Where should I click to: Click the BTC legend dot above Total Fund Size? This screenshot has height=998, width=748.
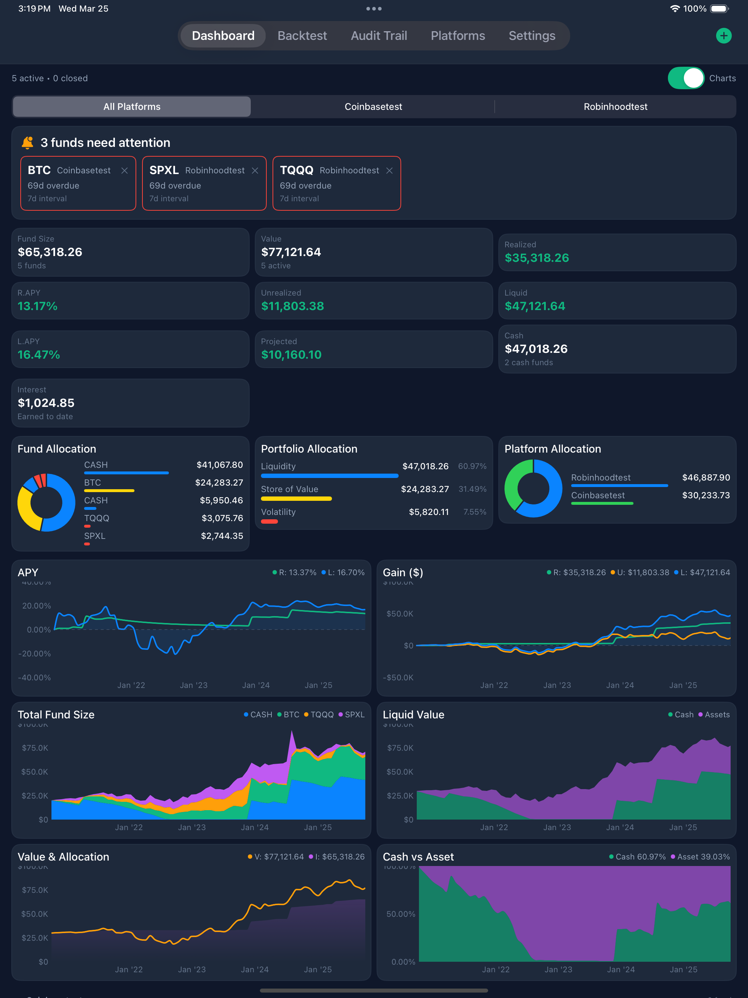pos(280,715)
